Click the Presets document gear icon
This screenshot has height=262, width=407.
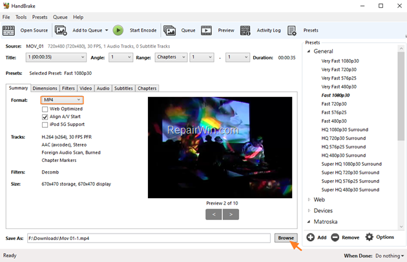292,30
